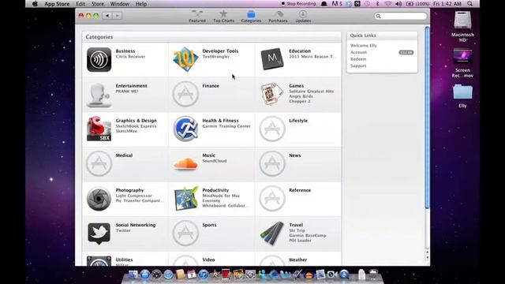Click the News placeholder icon
The image size is (505, 284).
click(272, 163)
